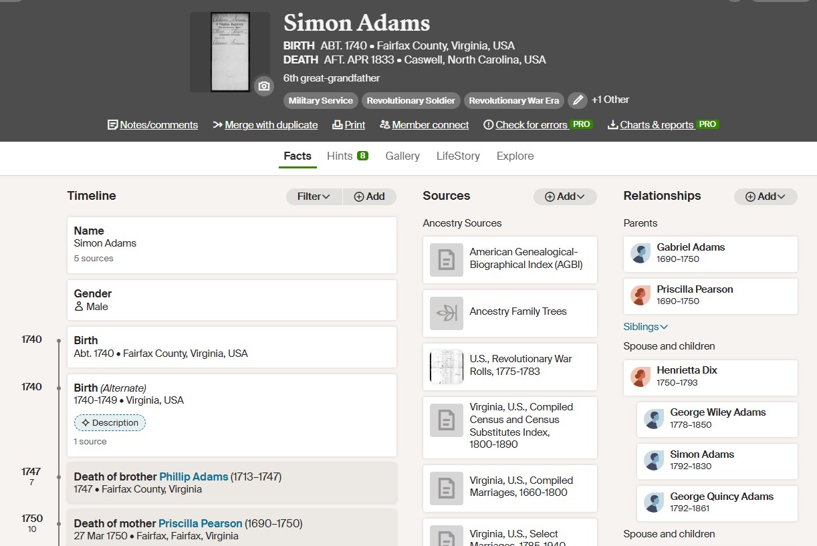Click the Timeline Add button
This screenshot has height=546, width=817.
[x=370, y=196]
